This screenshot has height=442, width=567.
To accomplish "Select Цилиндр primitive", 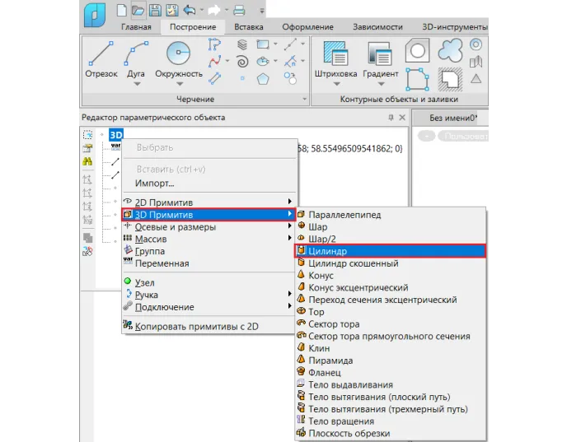I will tap(391, 251).
